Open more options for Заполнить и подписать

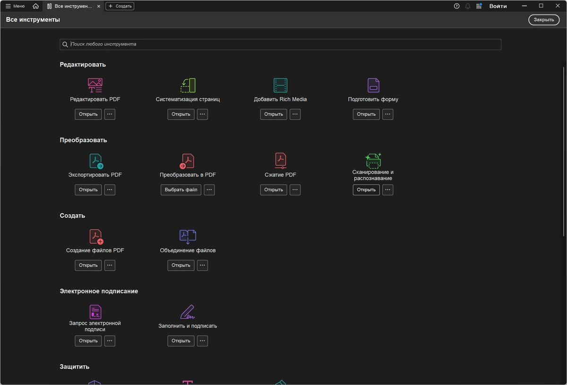(202, 341)
